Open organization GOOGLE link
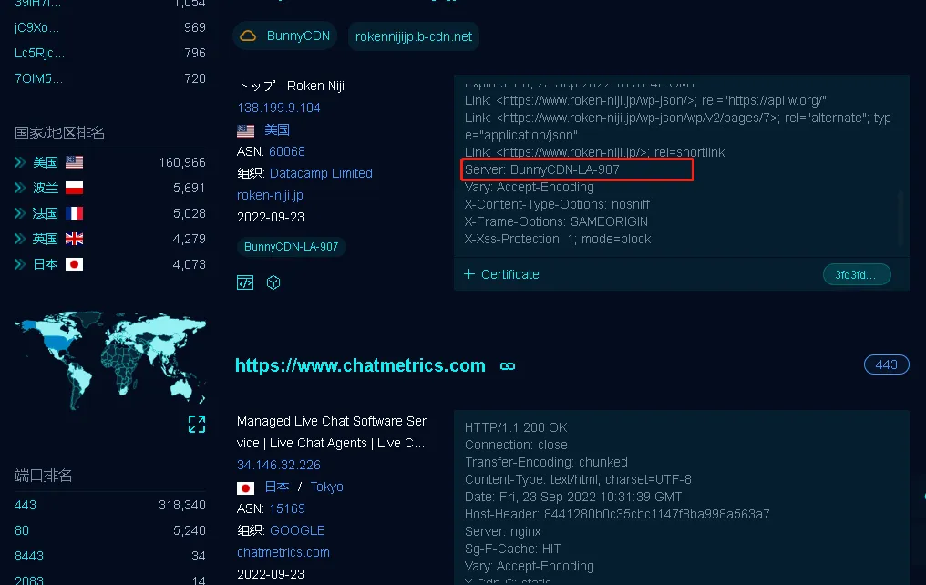The image size is (926, 585). pos(297,530)
